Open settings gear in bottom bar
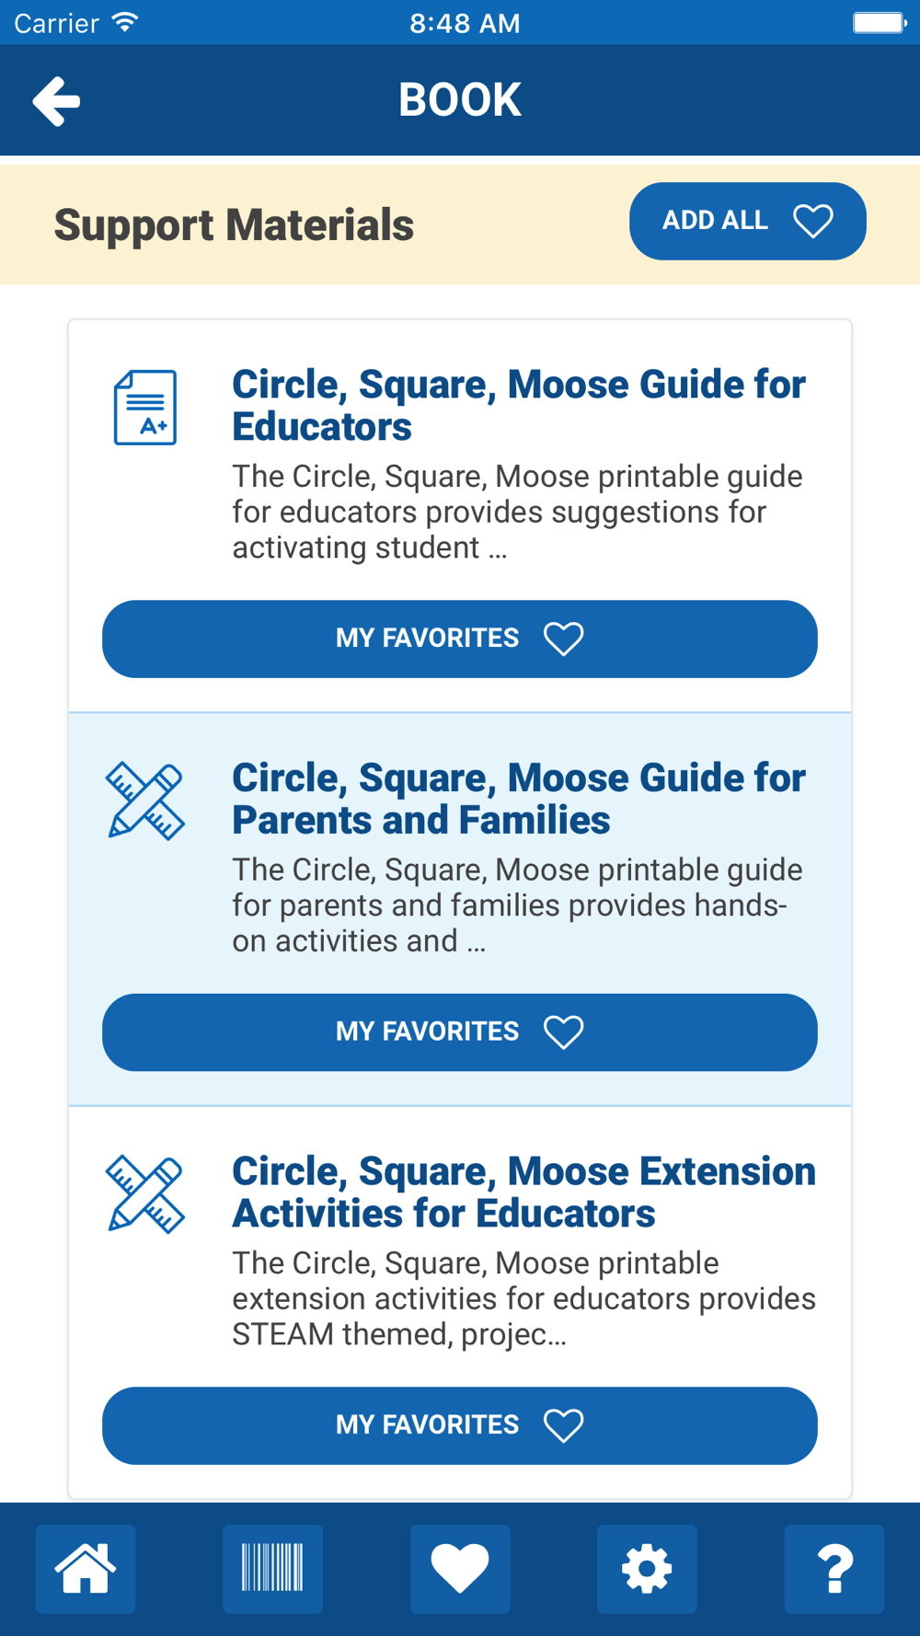This screenshot has height=1636, width=920. point(647,1569)
